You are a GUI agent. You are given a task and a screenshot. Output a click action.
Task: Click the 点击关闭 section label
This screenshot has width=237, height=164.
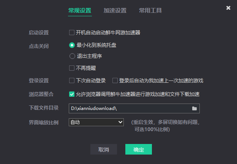39,46
